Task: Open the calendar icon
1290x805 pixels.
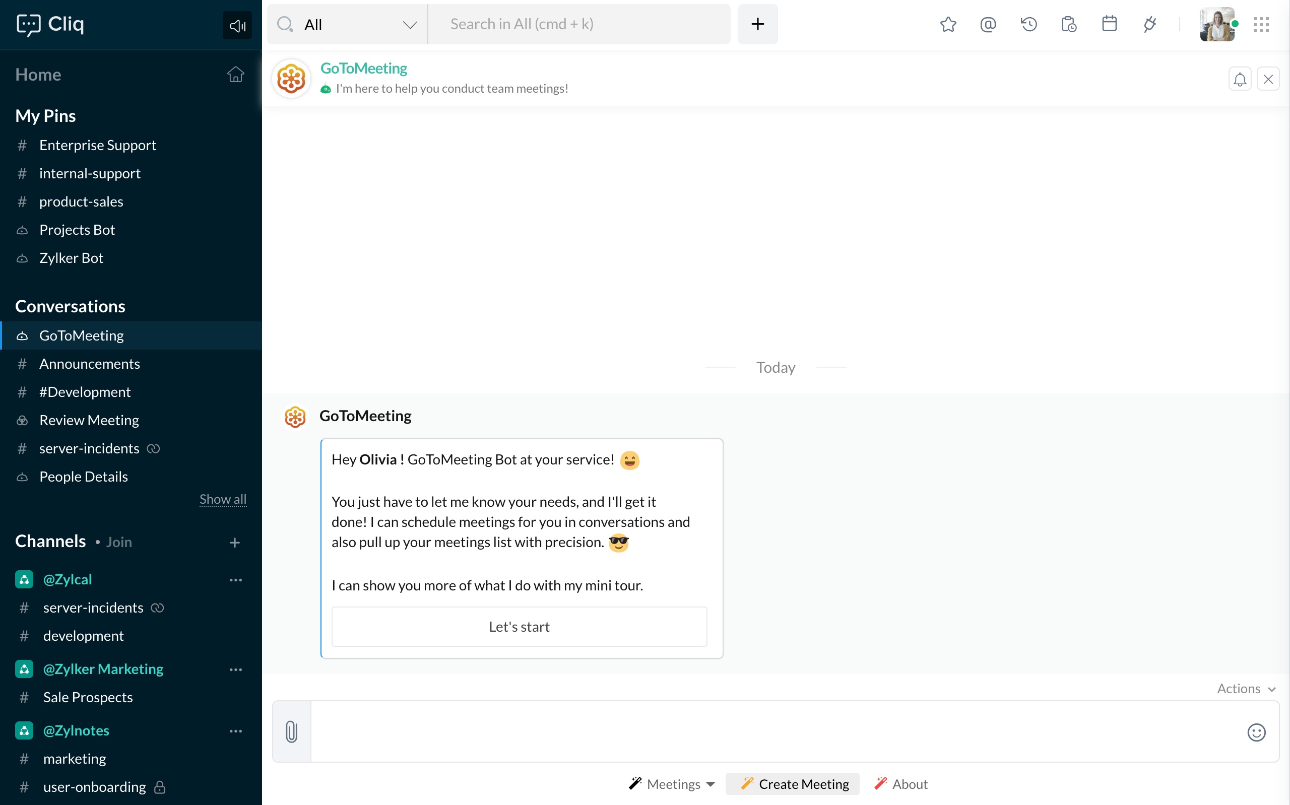Action: (x=1110, y=25)
